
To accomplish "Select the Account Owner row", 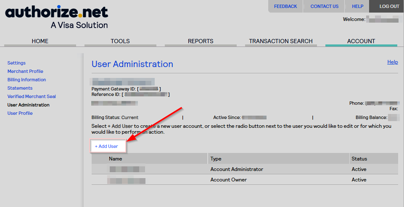I will pos(245,180).
